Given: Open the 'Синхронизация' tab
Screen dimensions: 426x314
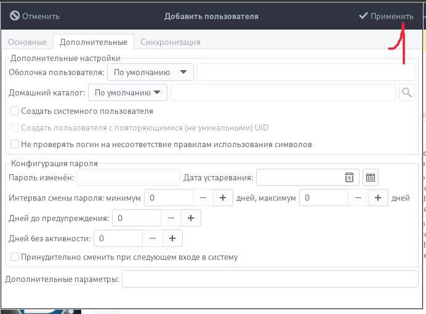Looking at the screenshot, I should 171,42.
